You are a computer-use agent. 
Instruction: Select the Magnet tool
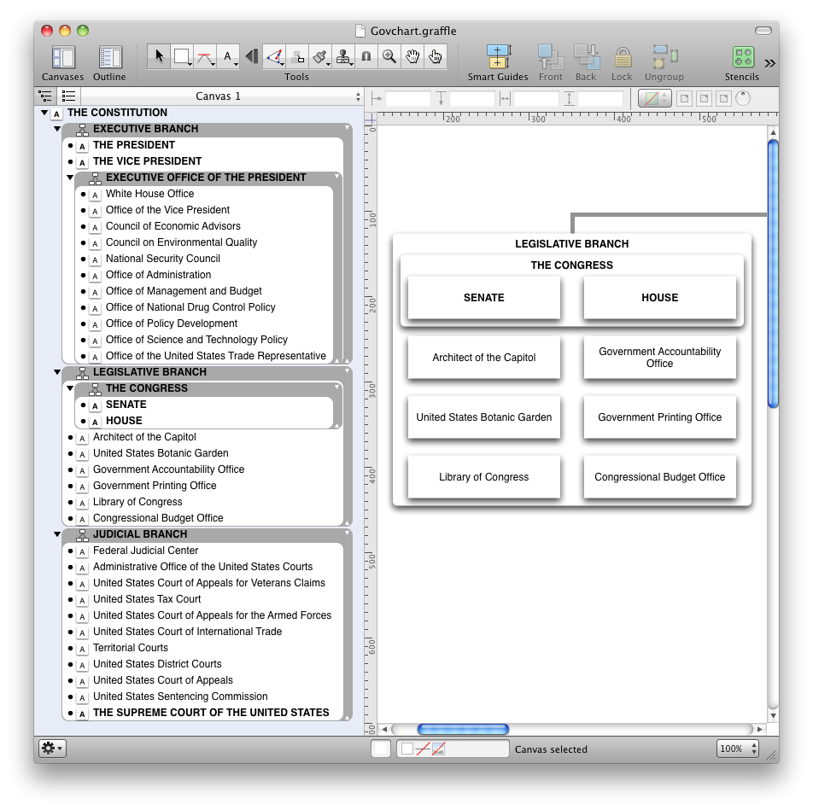click(366, 56)
